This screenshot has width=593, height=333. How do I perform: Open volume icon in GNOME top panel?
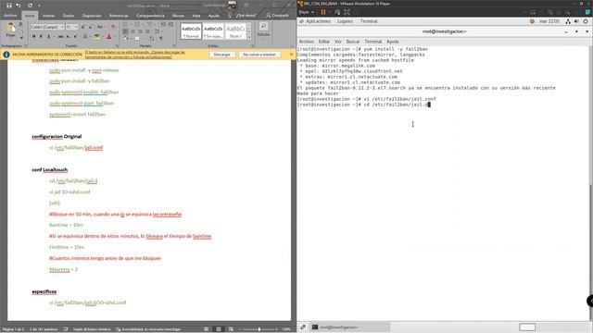click(576, 21)
